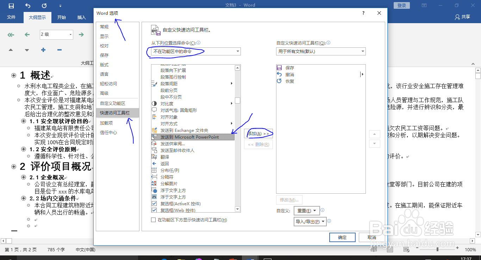
Task: Go to 常规 in the options sidebar
Action: (x=118, y=27)
